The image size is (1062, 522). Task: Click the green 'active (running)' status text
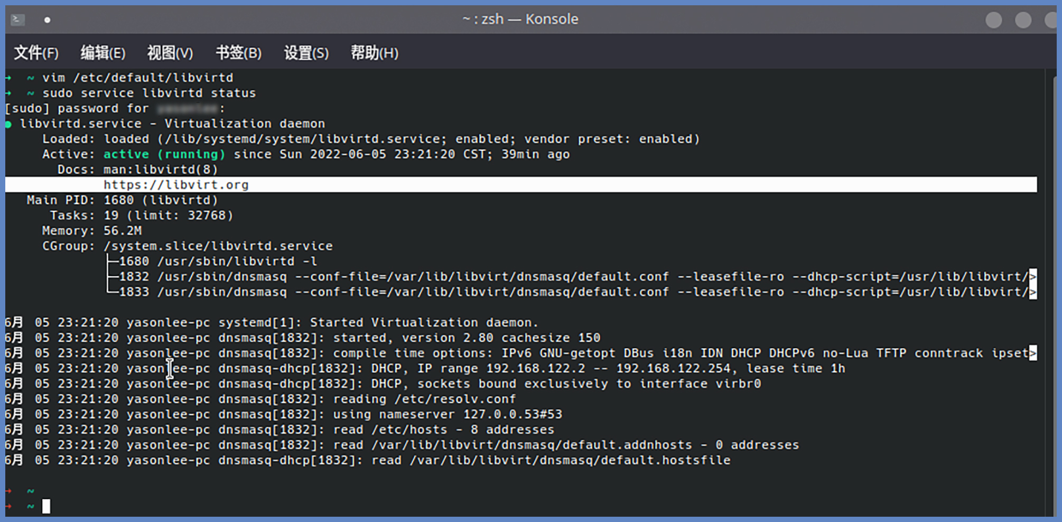[164, 154]
